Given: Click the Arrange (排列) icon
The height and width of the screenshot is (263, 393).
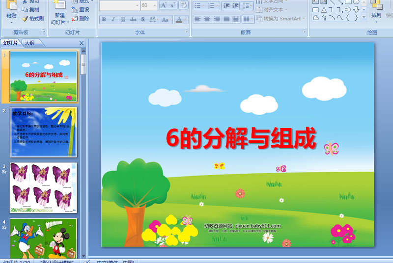Looking at the screenshot, I should tap(376, 5).
